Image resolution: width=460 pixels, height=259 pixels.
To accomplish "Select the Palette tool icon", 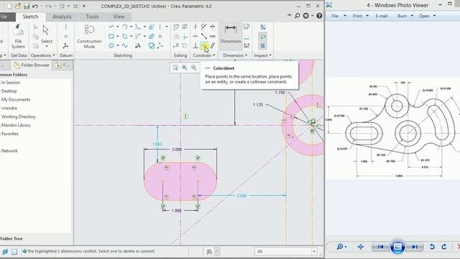I will pyautogui.click(x=152, y=46).
